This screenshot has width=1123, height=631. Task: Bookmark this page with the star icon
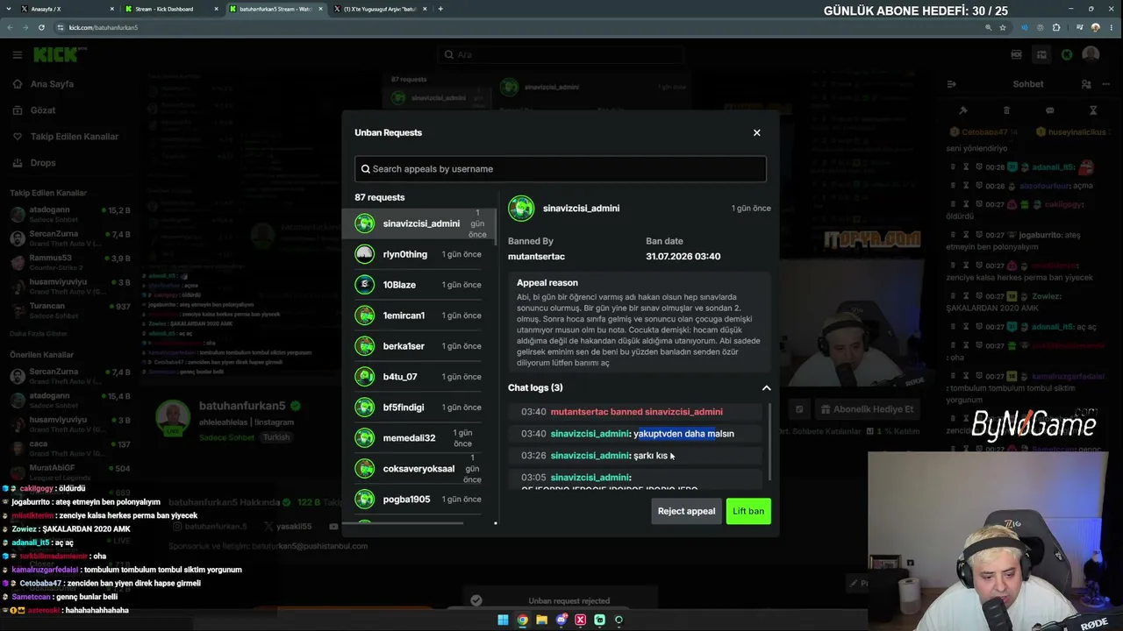(x=1003, y=27)
